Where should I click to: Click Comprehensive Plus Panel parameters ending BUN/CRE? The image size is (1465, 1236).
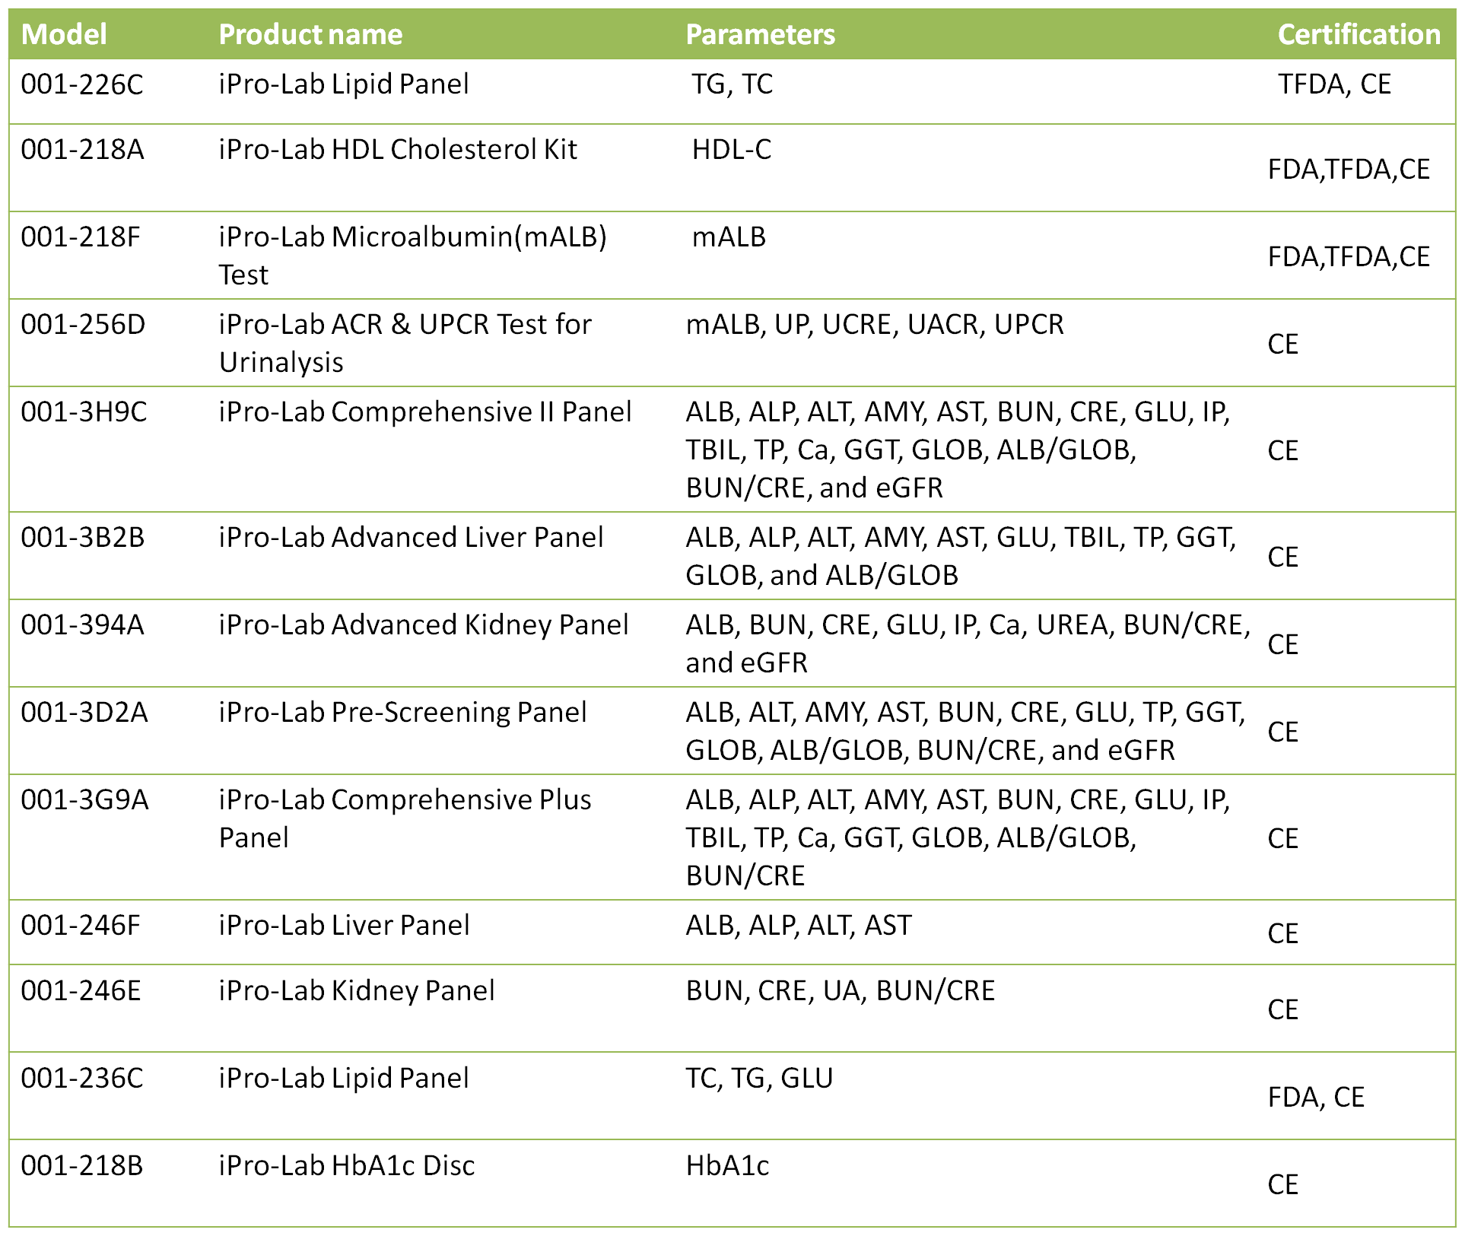point(958,838)
